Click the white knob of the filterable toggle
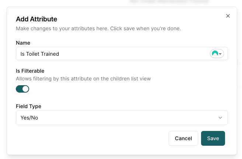The image size is (242, 159). point(25,89)
